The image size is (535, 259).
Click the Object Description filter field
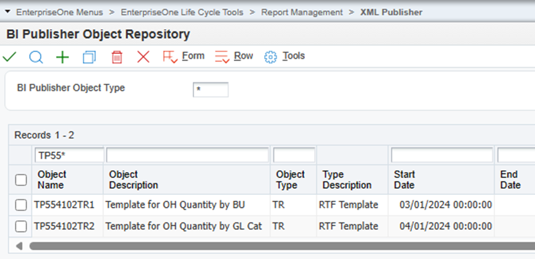coord(187,156)
